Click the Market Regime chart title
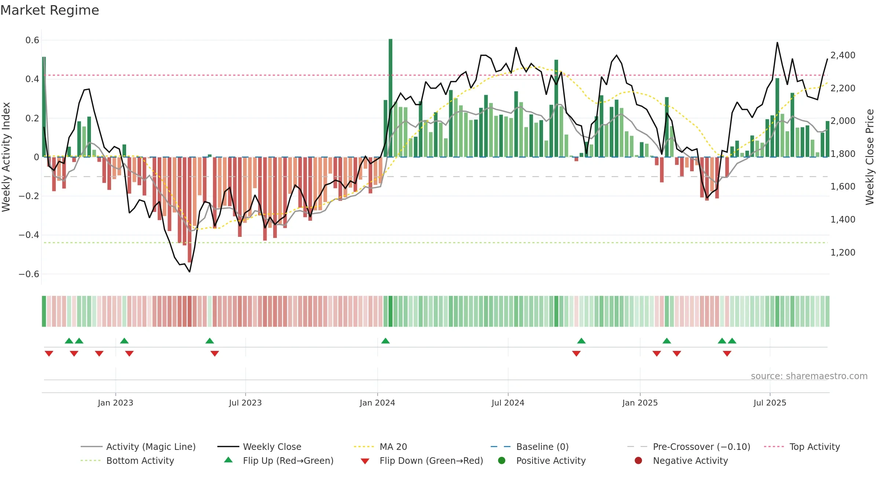This screenshot has width=880, height=495. 49,10
